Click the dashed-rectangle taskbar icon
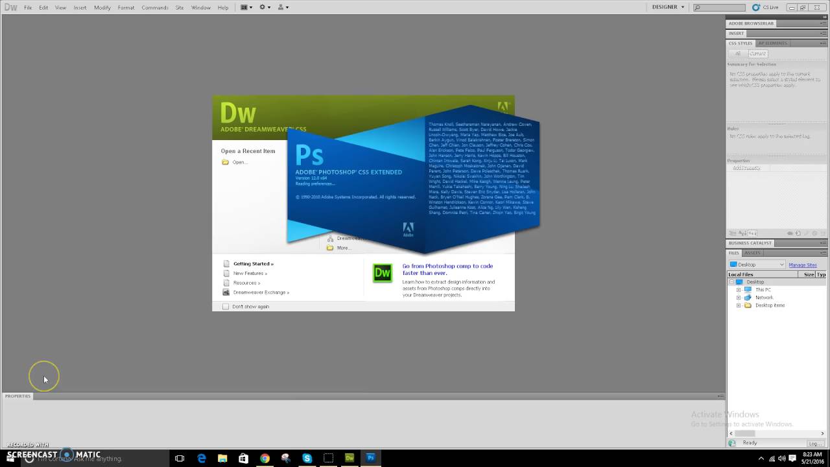 click(328, 458)
